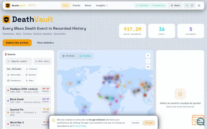Toggle dark mode moon icon
The height and width of the screenshot is (129, 207).
coord(199,5)
